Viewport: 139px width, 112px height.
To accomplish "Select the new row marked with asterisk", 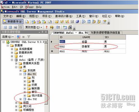I will (54, 51).
